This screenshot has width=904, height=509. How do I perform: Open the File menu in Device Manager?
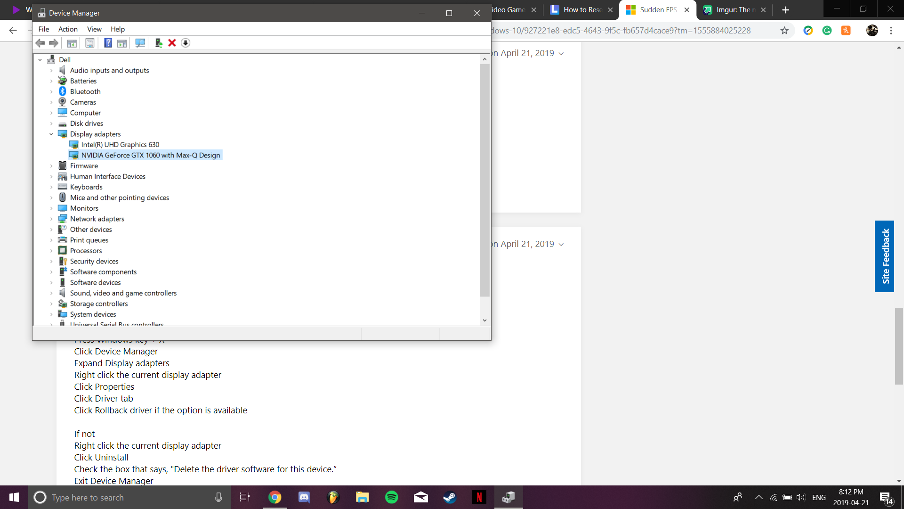44,29
